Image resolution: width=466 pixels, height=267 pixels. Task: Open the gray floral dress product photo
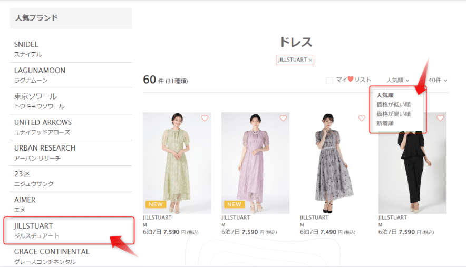pos(334,163)
